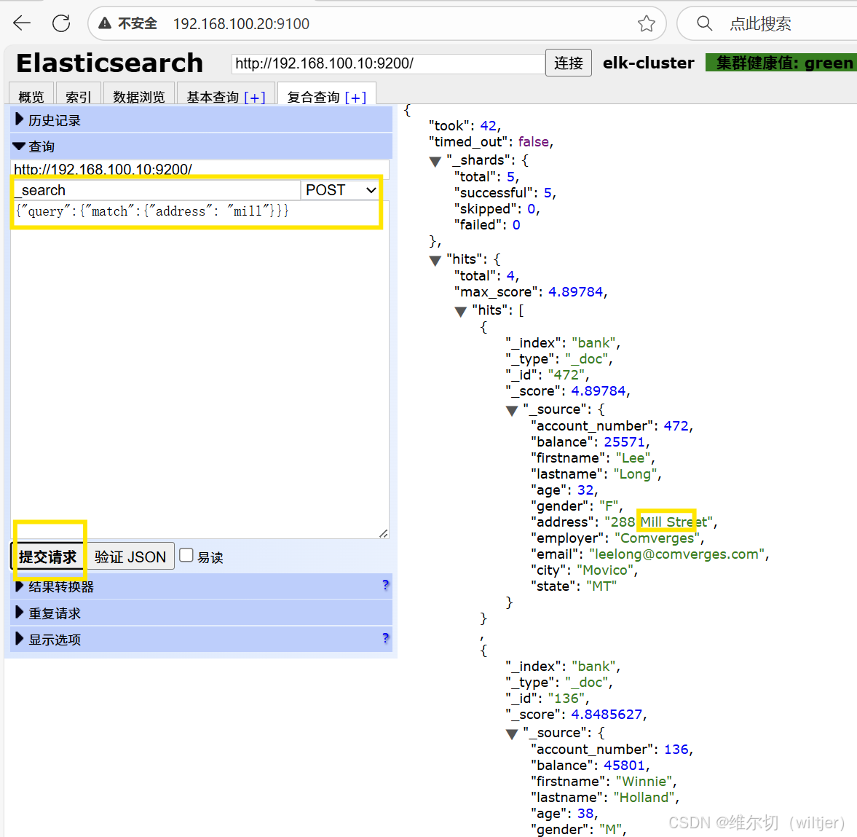Reload the page with the refresh icon
This screenshot has height=837, width=857.
[x=61, y=23]
